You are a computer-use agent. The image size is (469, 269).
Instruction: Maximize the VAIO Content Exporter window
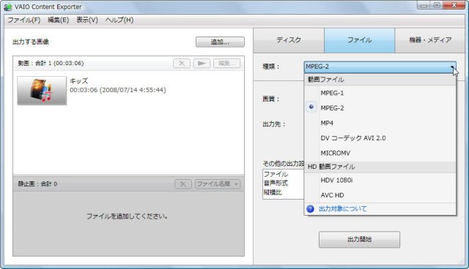pyautogui.click(x=437, y=5)
